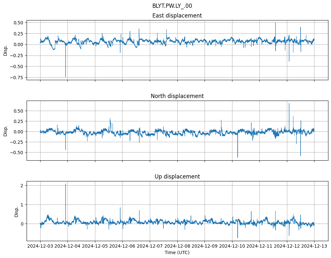Click the lowest spike in North plot
The image size is (331, 258).
click(238, 157)
